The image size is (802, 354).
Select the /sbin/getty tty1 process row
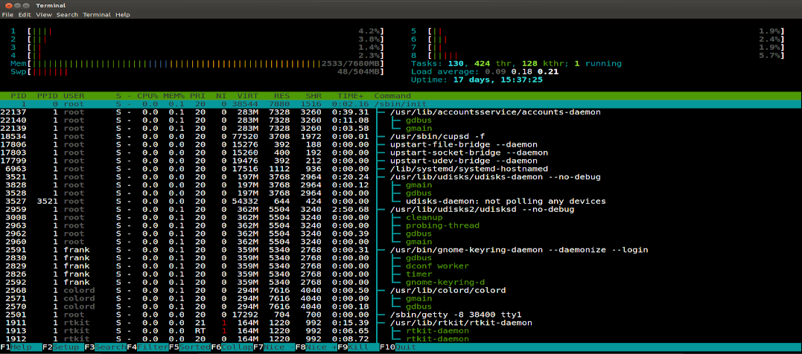401,315
